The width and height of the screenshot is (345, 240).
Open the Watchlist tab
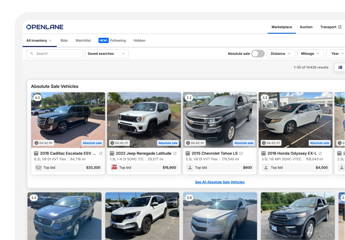[83, 40]
